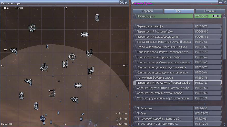Select the hourglass station at map top
The height and width of the screenshot is (127, 227).
point(97,17)
